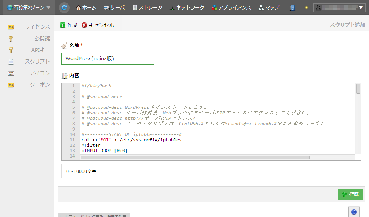Go to the ホーム menu
The image size is (369, 217).
click(86, 8)
